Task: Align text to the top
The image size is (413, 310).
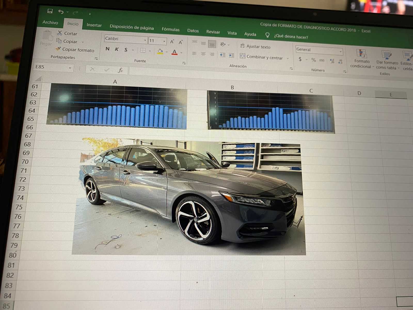Action: point(195,42)
